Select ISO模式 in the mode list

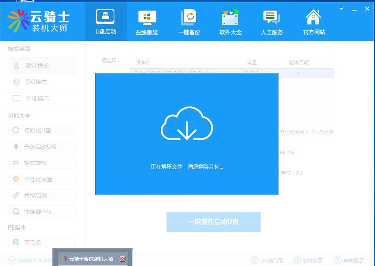[42, 82]
